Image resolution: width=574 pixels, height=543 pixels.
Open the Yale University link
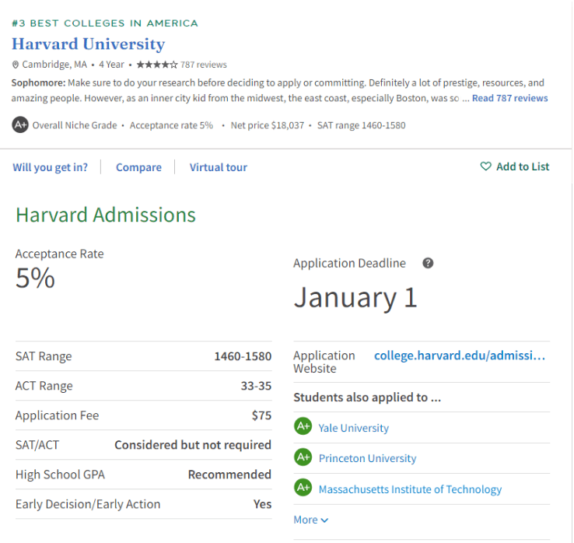pos(354,428)
